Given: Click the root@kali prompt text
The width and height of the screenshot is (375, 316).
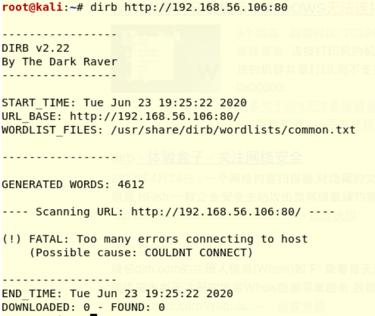Looking at the screenshot, I should click(x=32, y=7).
